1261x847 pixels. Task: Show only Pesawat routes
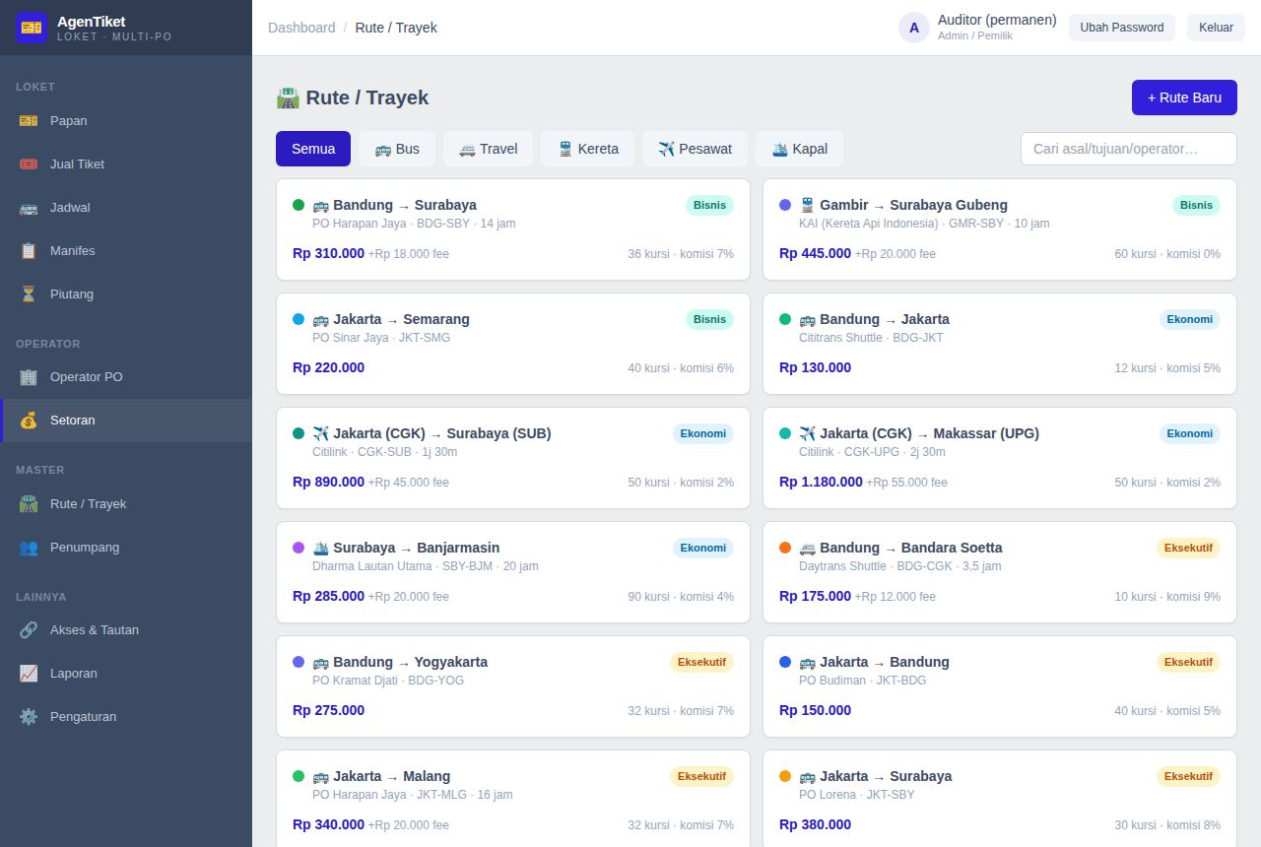point(696,149)
